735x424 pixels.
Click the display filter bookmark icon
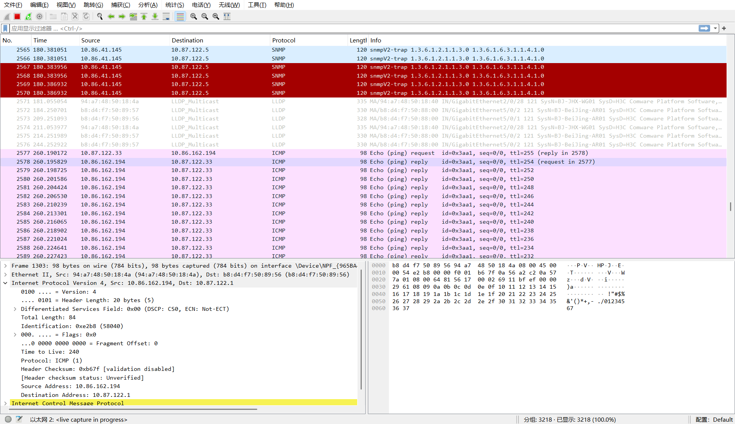coord(5,28)
